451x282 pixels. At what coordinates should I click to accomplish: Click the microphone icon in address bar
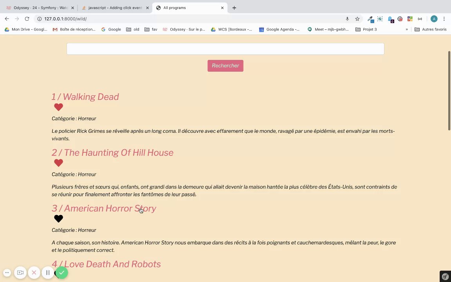click(347, 19)
